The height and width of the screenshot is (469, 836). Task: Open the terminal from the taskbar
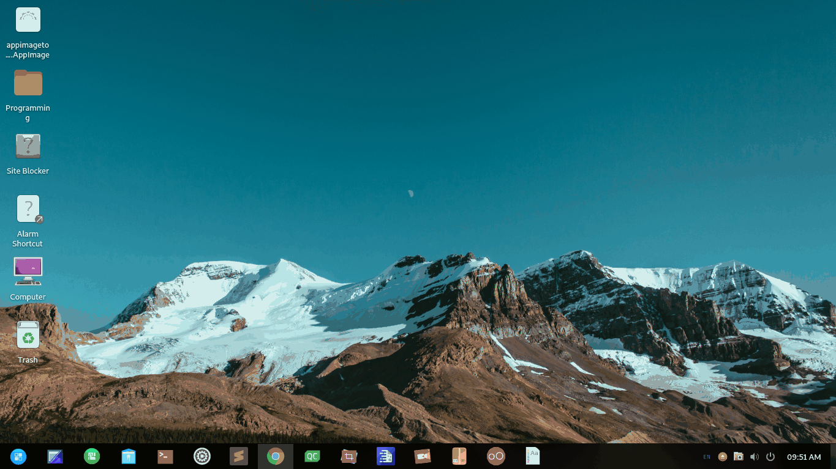tap(165, 456)
